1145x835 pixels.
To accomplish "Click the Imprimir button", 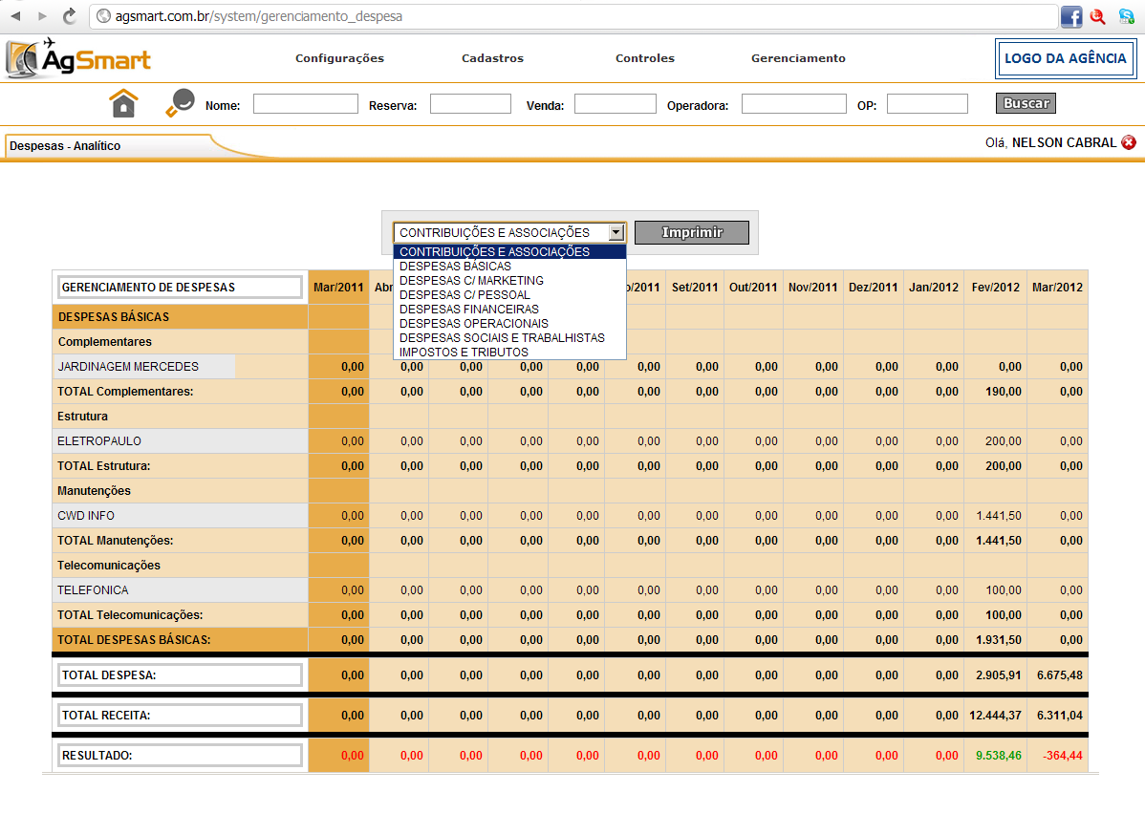I will pyautogui.click(x=692, y=232).
